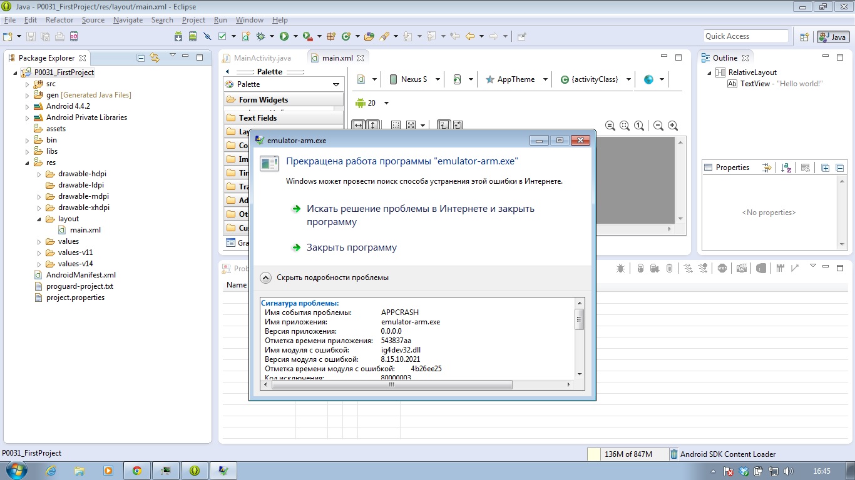Click the green Run toolbar button
The height and width of the screenshot is (480, 855).
[284, 36]
